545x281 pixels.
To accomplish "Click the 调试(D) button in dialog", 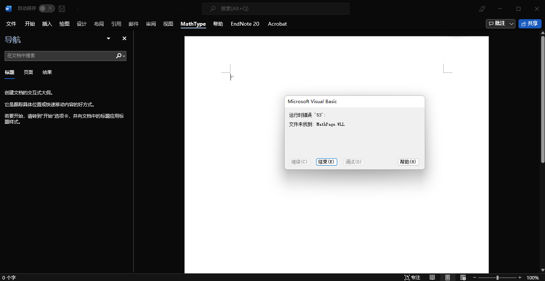I will coord(354,162).
